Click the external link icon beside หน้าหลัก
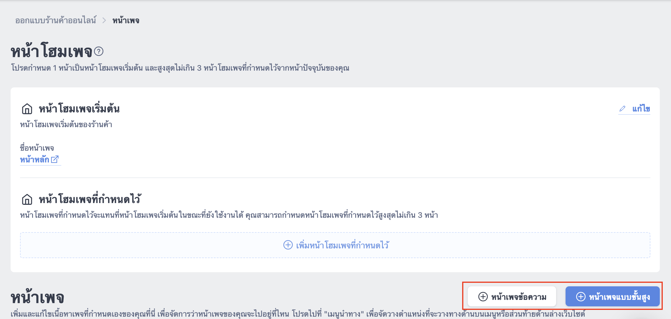 [55, 159]
